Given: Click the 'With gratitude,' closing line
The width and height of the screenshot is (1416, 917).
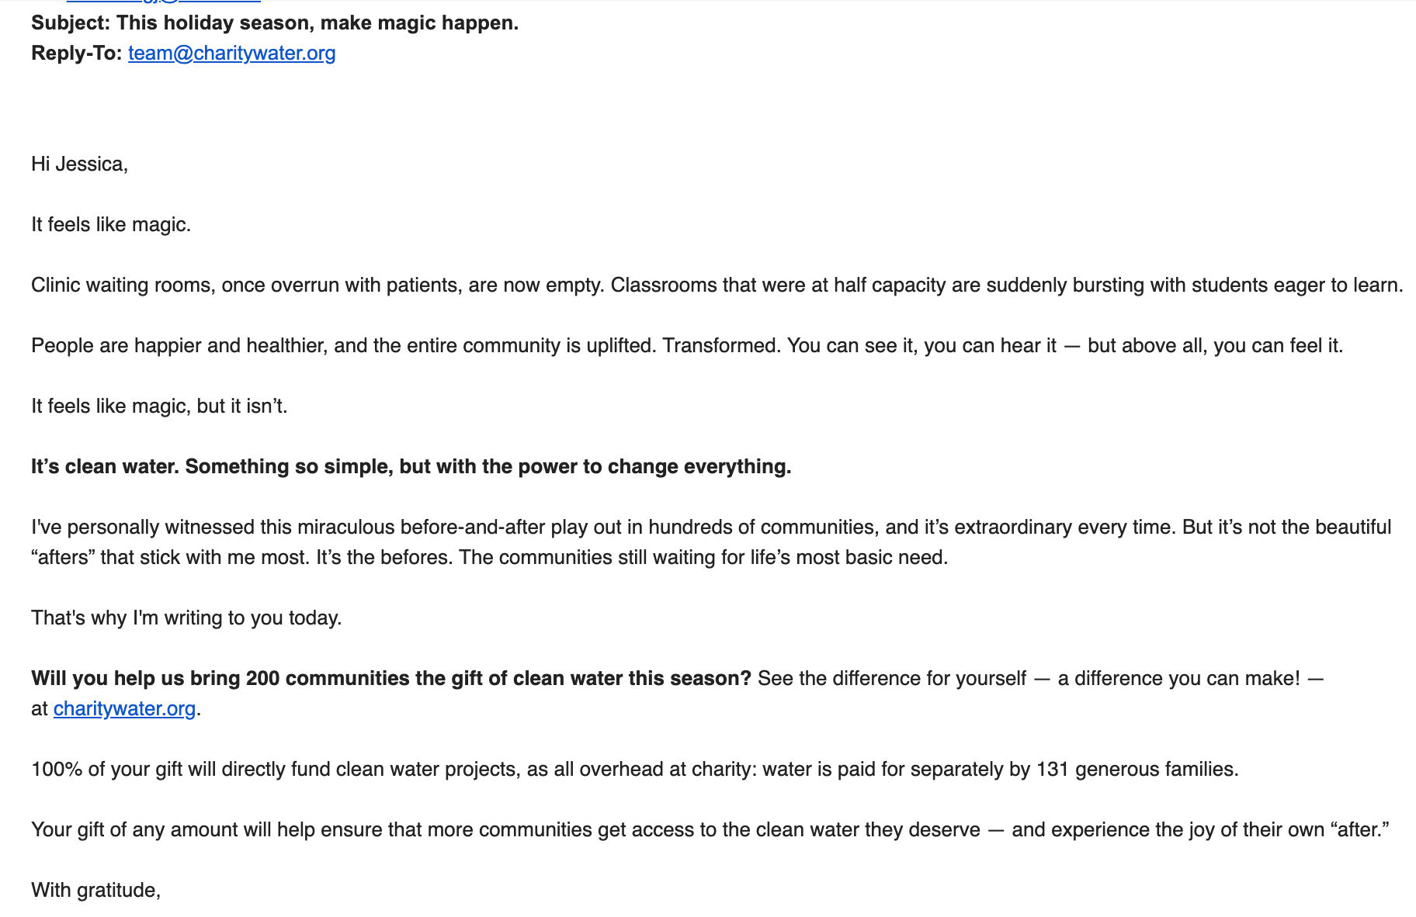Looking at the screenshot, I should tap(96, 890).
